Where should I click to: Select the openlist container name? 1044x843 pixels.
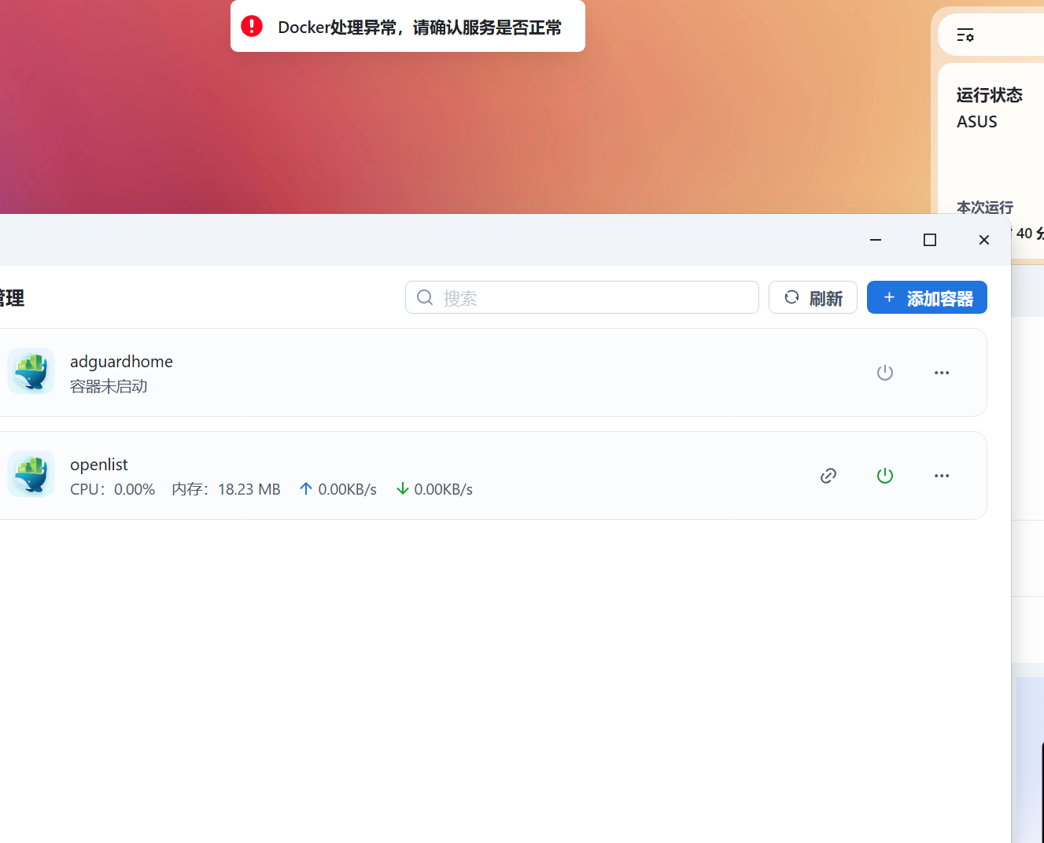99,465
